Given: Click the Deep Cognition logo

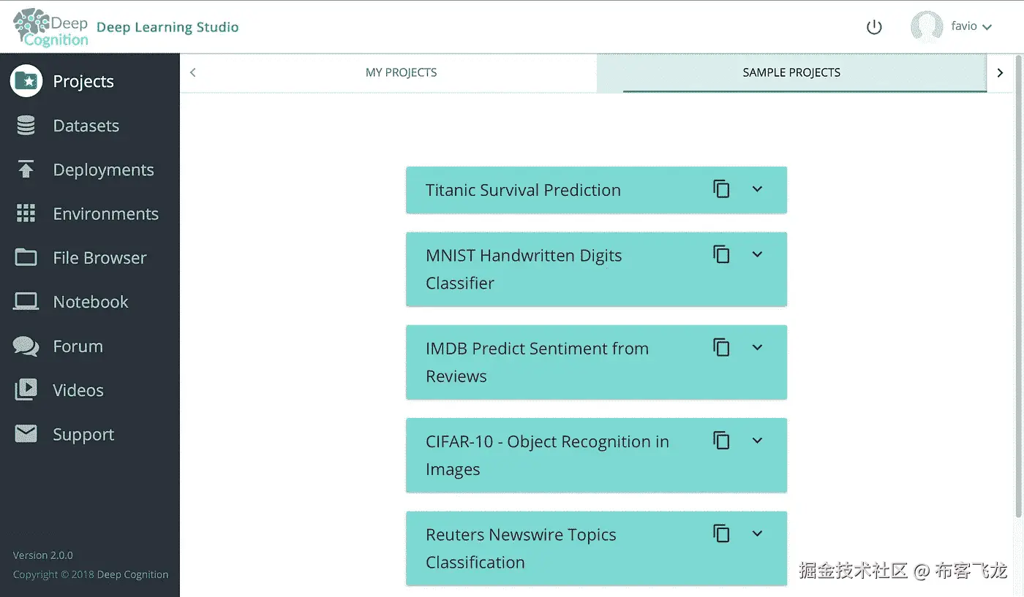Looking at the screenshot, I should [51, 28].
